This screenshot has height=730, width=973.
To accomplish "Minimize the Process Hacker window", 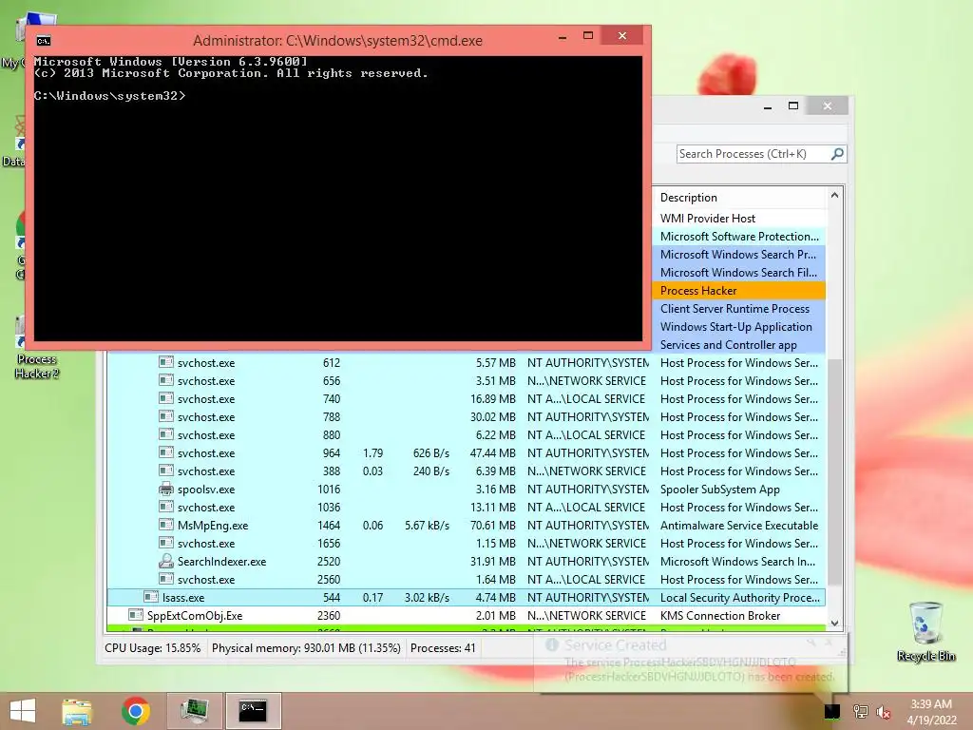I will [768, 106].
